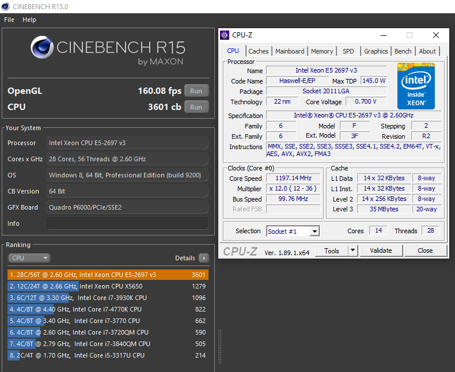Click the Cores x GHz field value

(127, 159)
